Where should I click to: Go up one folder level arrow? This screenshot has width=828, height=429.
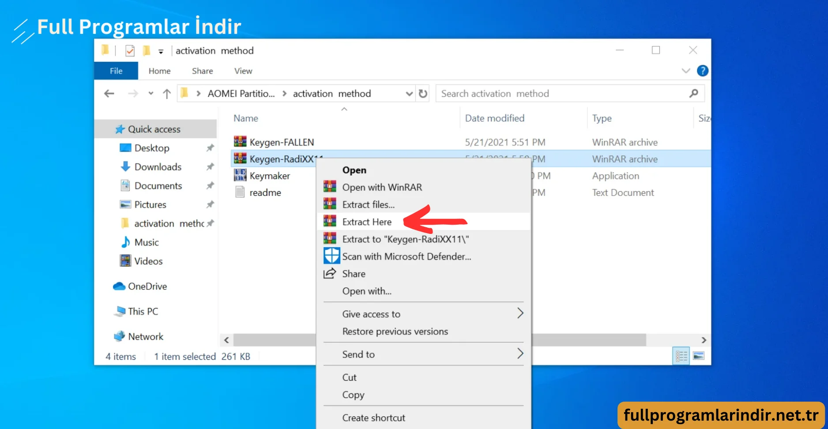click(x=166, y=94)
